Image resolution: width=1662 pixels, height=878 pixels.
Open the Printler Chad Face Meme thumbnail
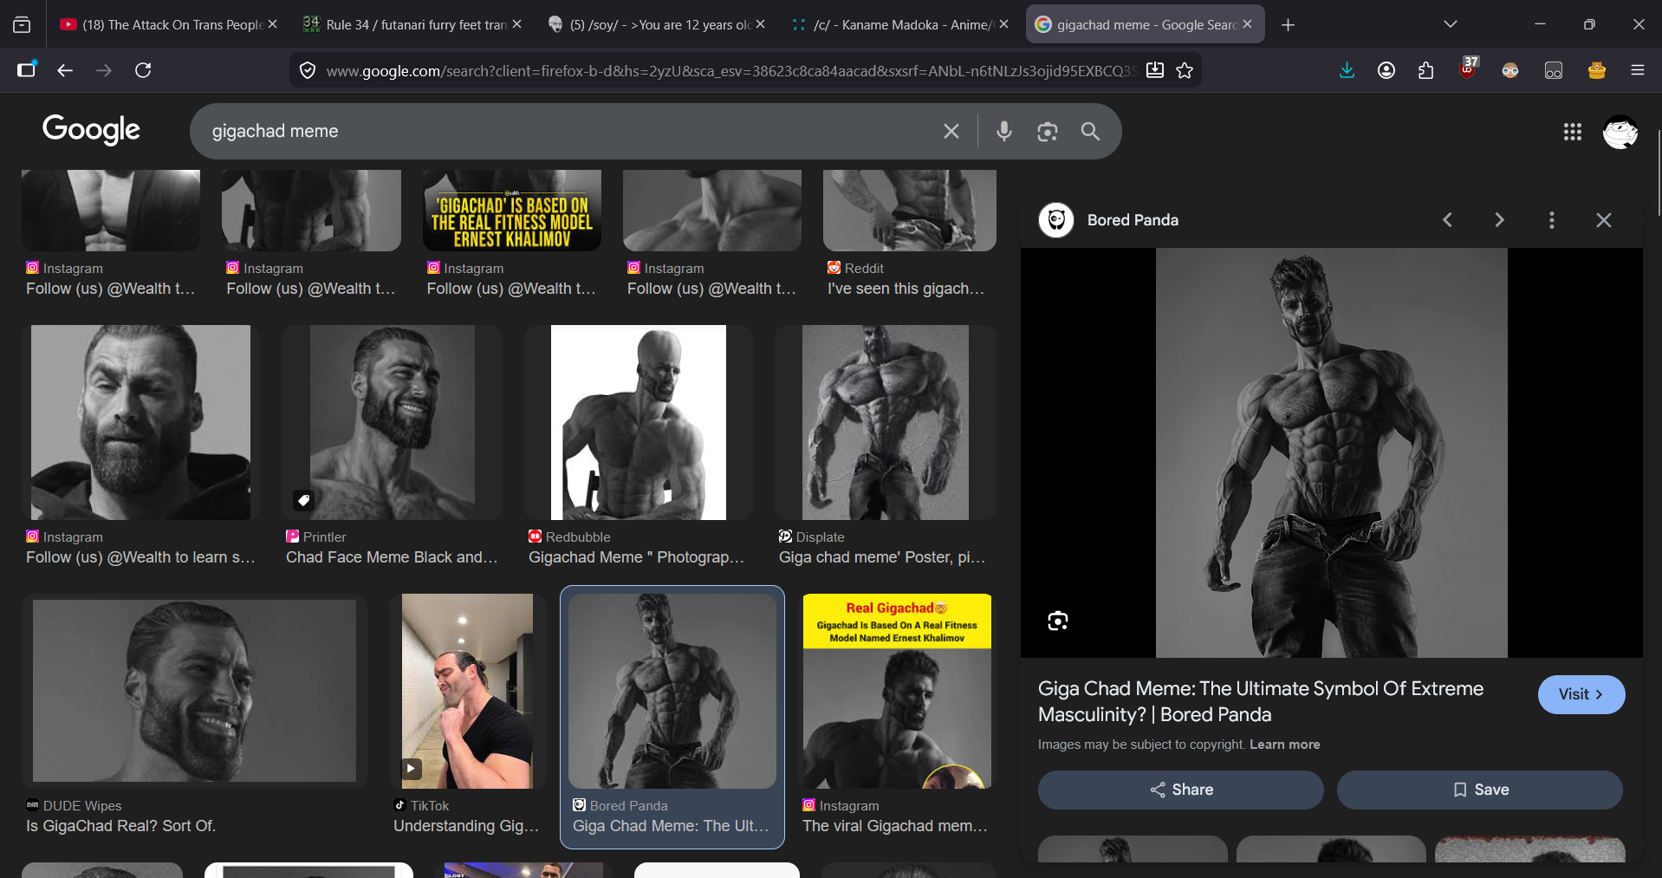pos(393,423)
